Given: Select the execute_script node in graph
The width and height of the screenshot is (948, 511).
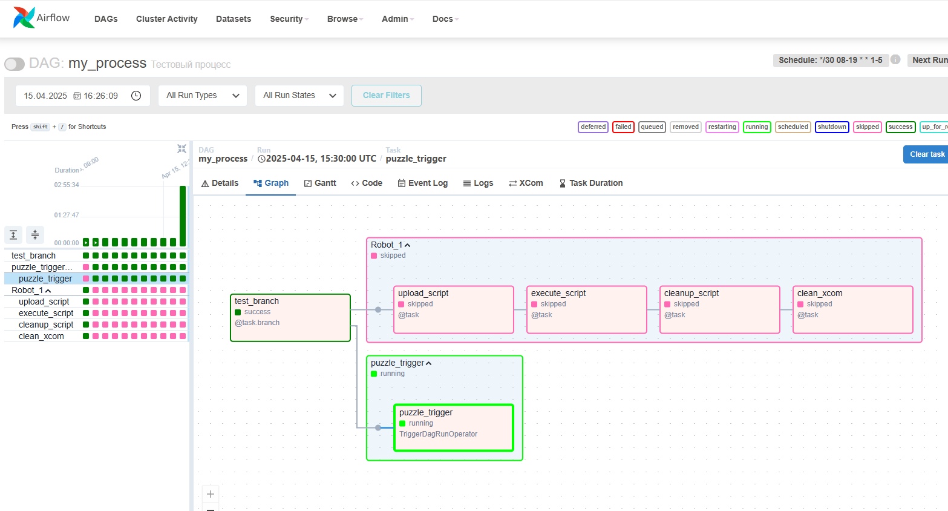Looking at the screenshot, I should click(x=587, y=309).
